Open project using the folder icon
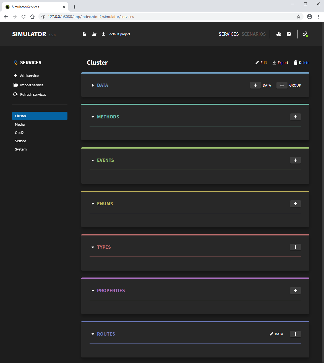The width and height of the screenshot is (324, 363). pos(94,34)
